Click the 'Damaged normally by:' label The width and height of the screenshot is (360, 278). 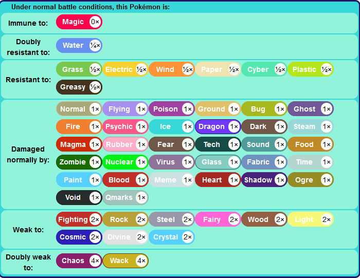[x=28, y=154]
